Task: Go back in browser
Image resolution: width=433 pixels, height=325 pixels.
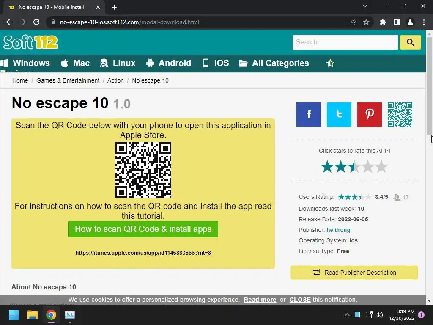Action: (9, 22)
